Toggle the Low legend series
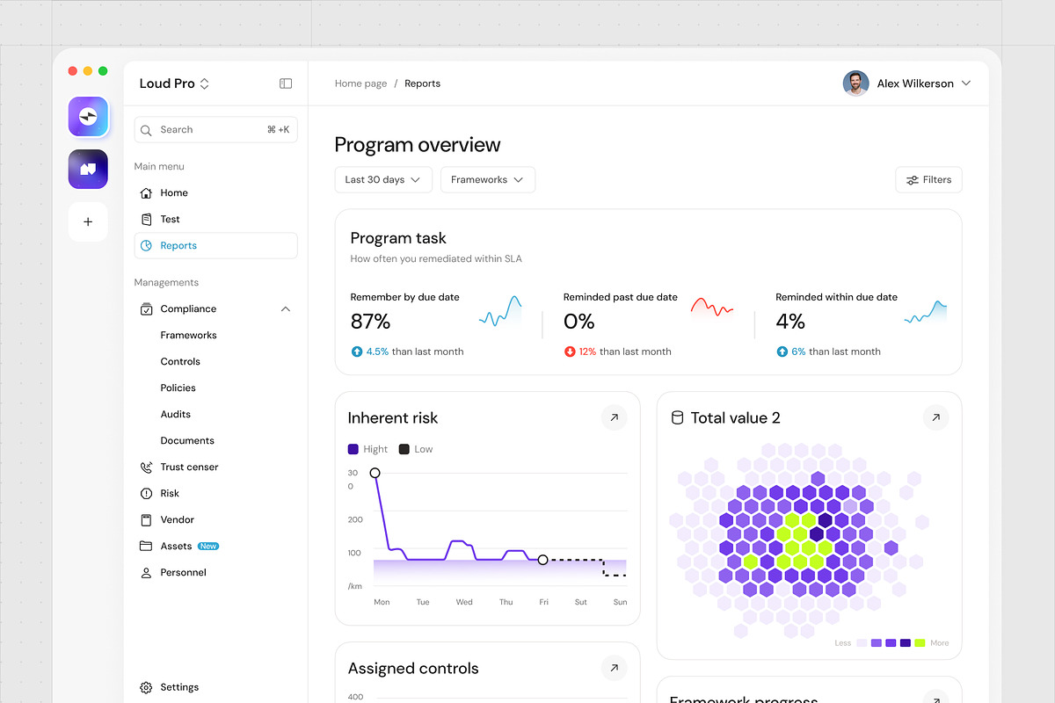The image size is (1055, 703). tap(416, 449)
